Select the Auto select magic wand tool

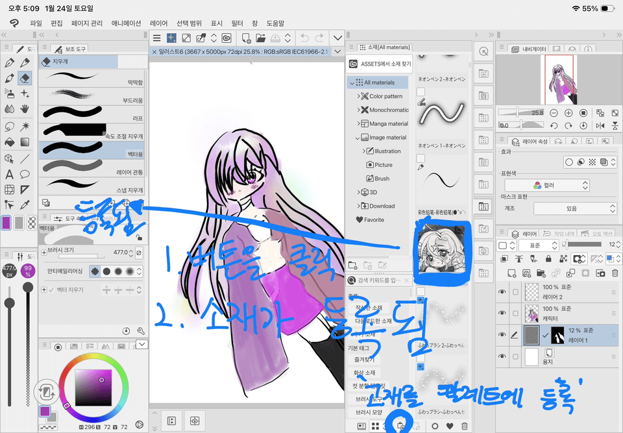tap(25, 127)
